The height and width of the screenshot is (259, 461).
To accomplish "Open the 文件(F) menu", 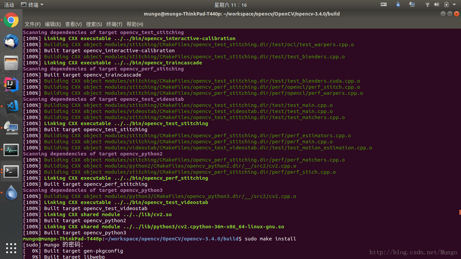I will 32,24.
